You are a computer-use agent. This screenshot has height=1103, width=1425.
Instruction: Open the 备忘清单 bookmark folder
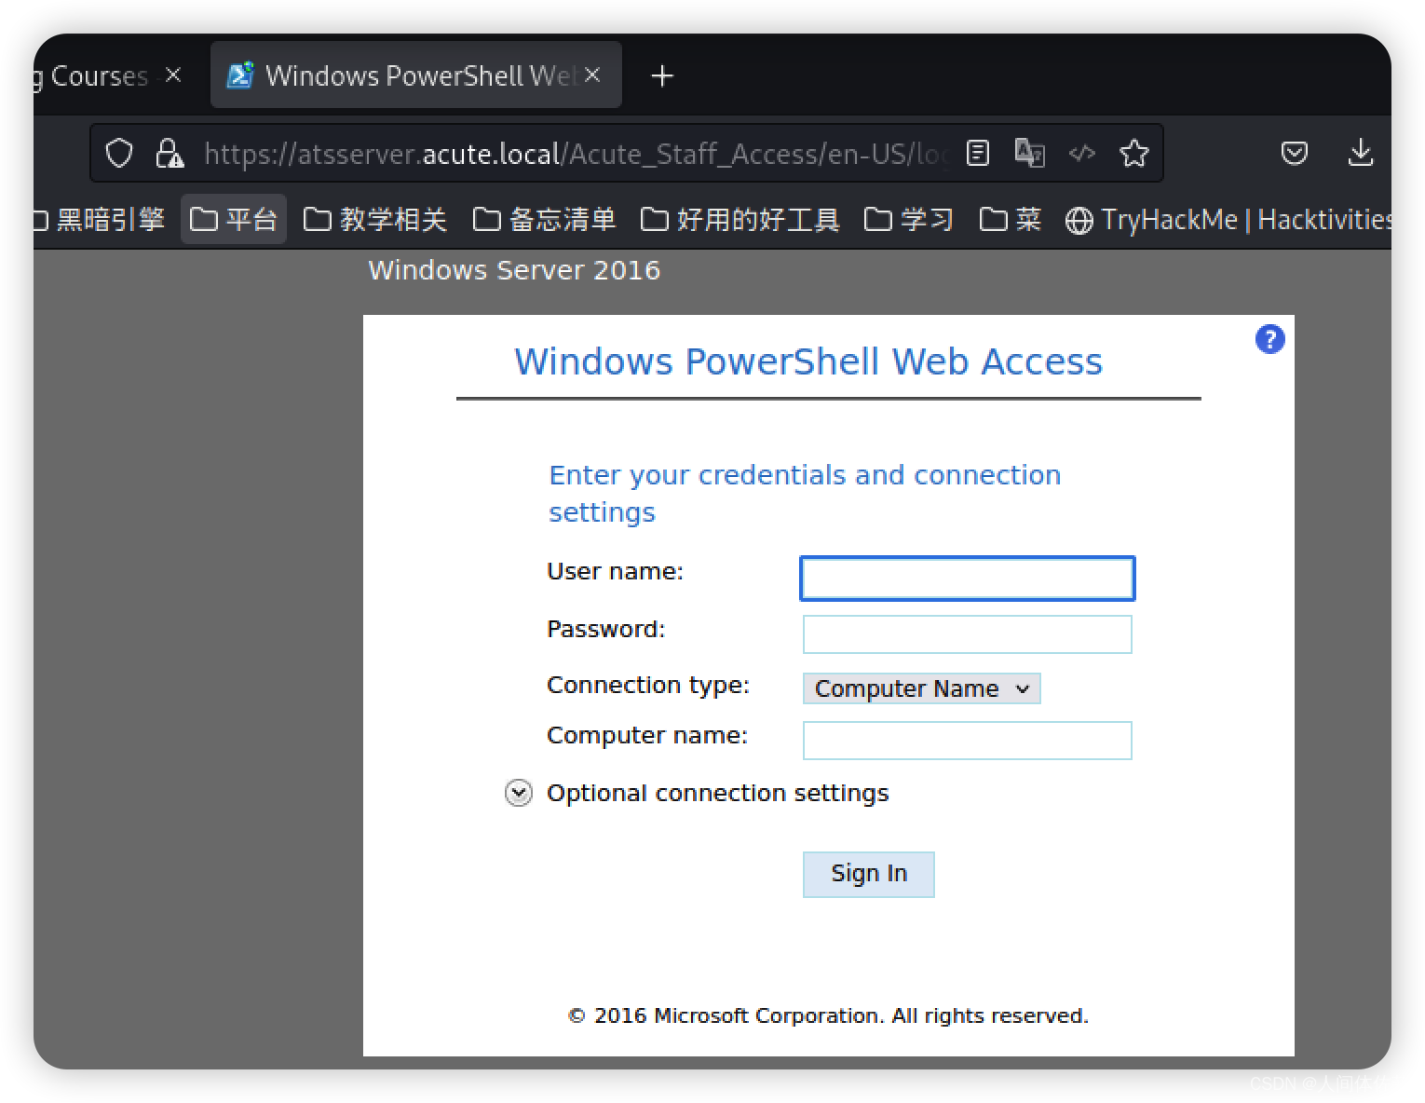545,220
